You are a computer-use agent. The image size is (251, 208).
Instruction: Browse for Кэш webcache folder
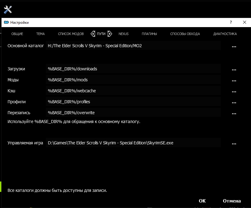(234, 91)
